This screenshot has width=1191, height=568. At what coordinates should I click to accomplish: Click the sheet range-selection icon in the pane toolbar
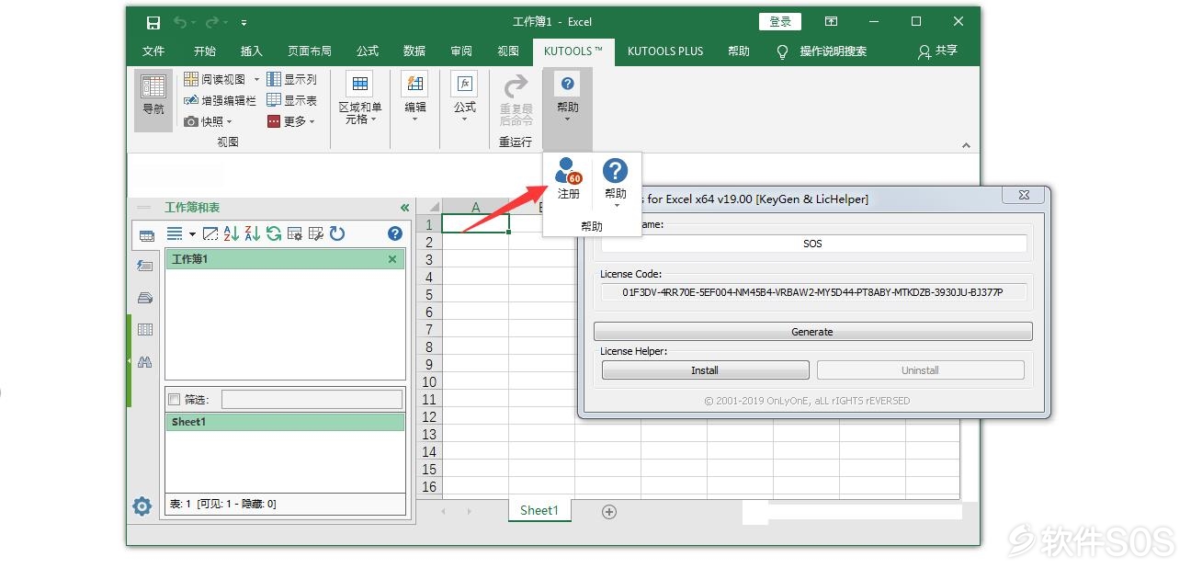click(x=210, y=234)
